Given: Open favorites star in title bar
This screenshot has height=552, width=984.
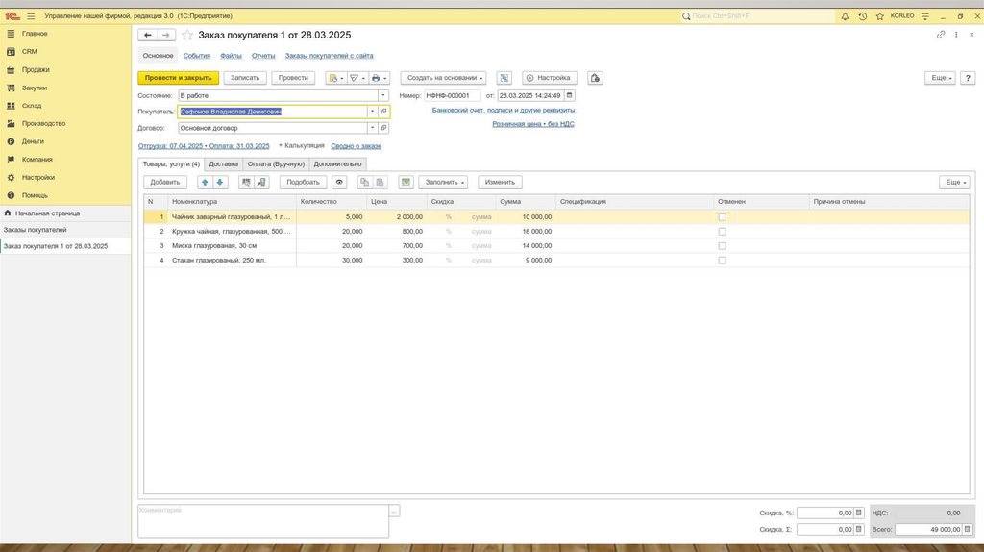Looking at the screenshot, I should tap(880, 16).
